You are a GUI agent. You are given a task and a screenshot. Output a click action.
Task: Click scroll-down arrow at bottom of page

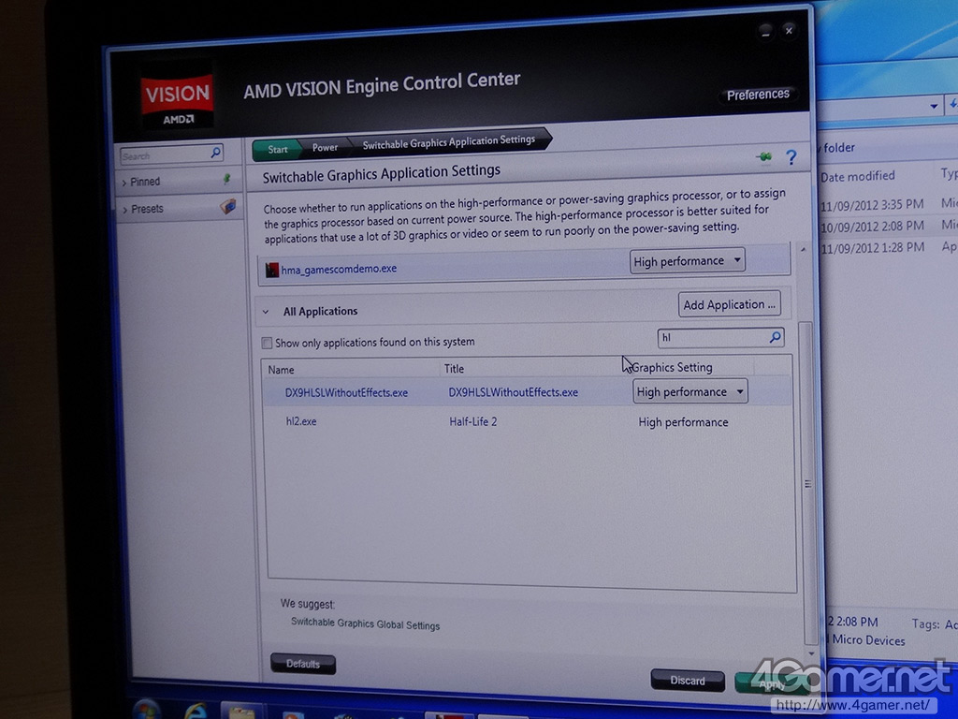pyautogui.click(x=811, y=653)
